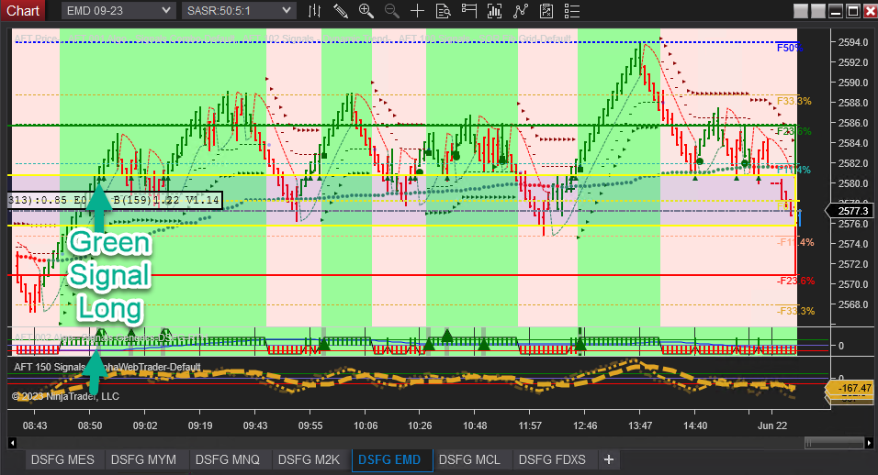Open the SASR:50:5:1 interval selector

tap(239, 11)
